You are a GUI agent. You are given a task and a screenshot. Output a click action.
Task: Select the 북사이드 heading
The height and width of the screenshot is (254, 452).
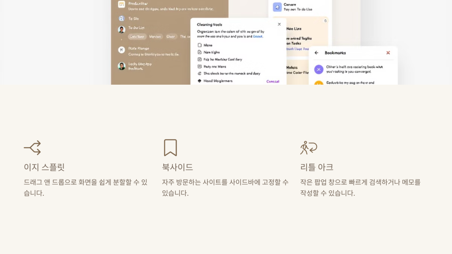[177, 167]
